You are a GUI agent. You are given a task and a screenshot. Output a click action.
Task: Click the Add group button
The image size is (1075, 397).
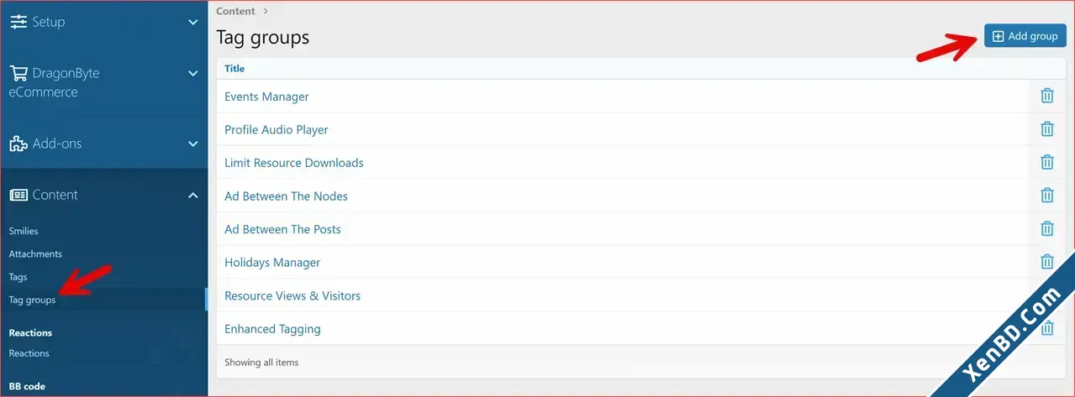coord(1025,36)
